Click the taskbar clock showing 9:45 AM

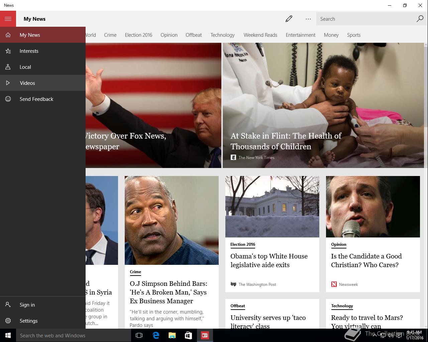pyautogui.click(x=414, y=335)
